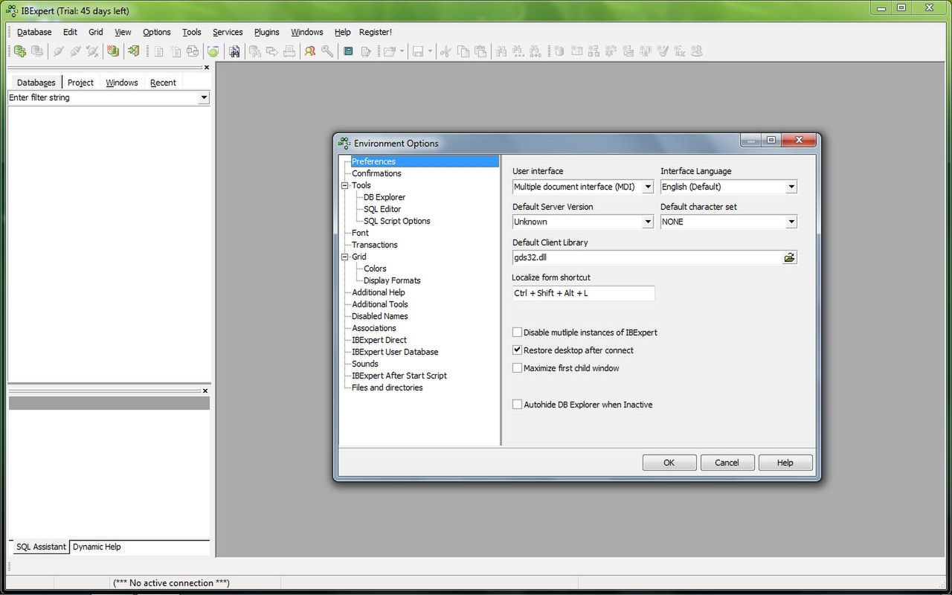
Task: Check Maximize first child window
Action: pos(517,368)
